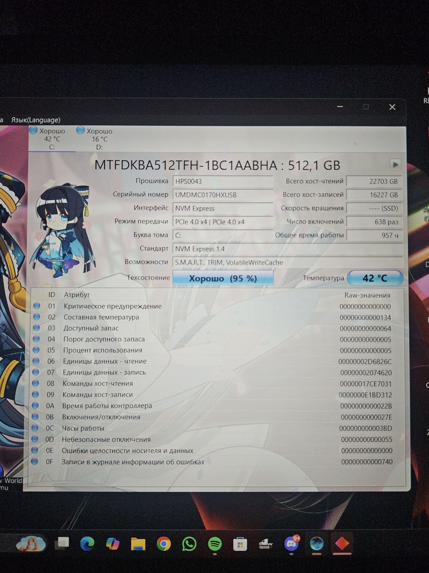Viewport: 429px width, 573px height.
Task: Open Microsoft Edge from the taskbar
Action: coord(87,543)
